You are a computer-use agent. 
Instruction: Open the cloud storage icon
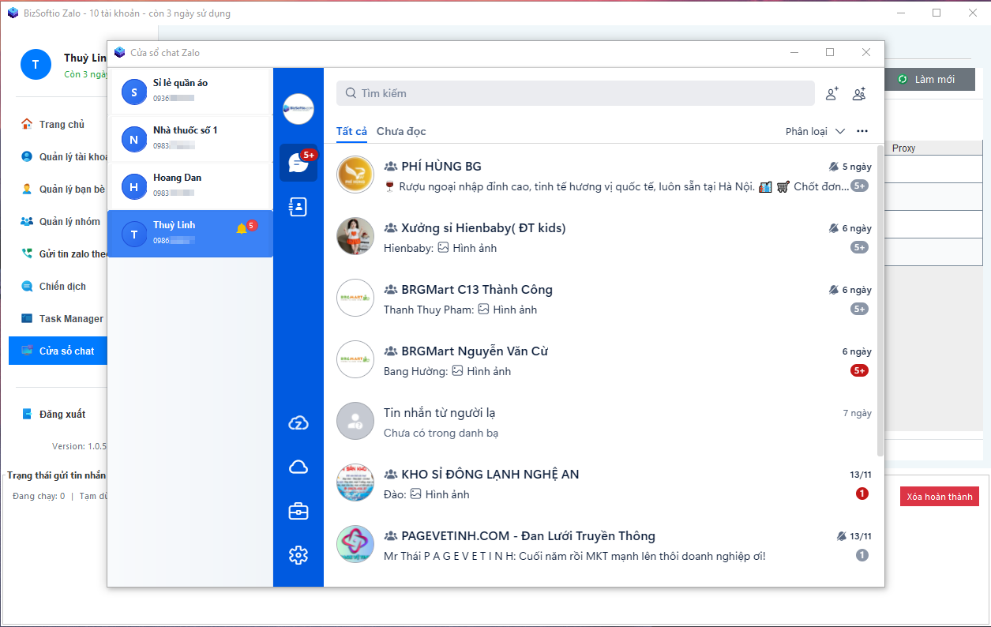pyautogui.click(x=298, y=467)
